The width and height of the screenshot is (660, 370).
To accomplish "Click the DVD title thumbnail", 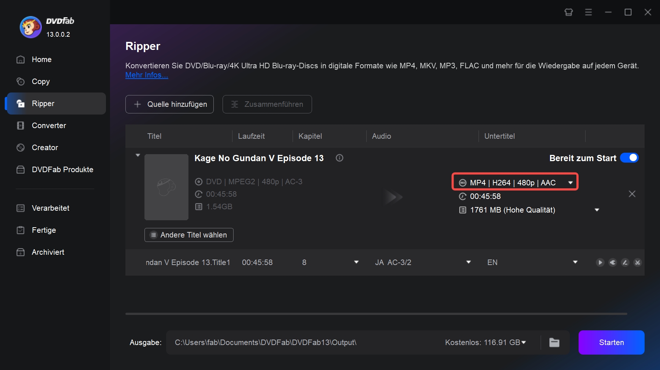I will pyautogui.click(x=166, y=187).
